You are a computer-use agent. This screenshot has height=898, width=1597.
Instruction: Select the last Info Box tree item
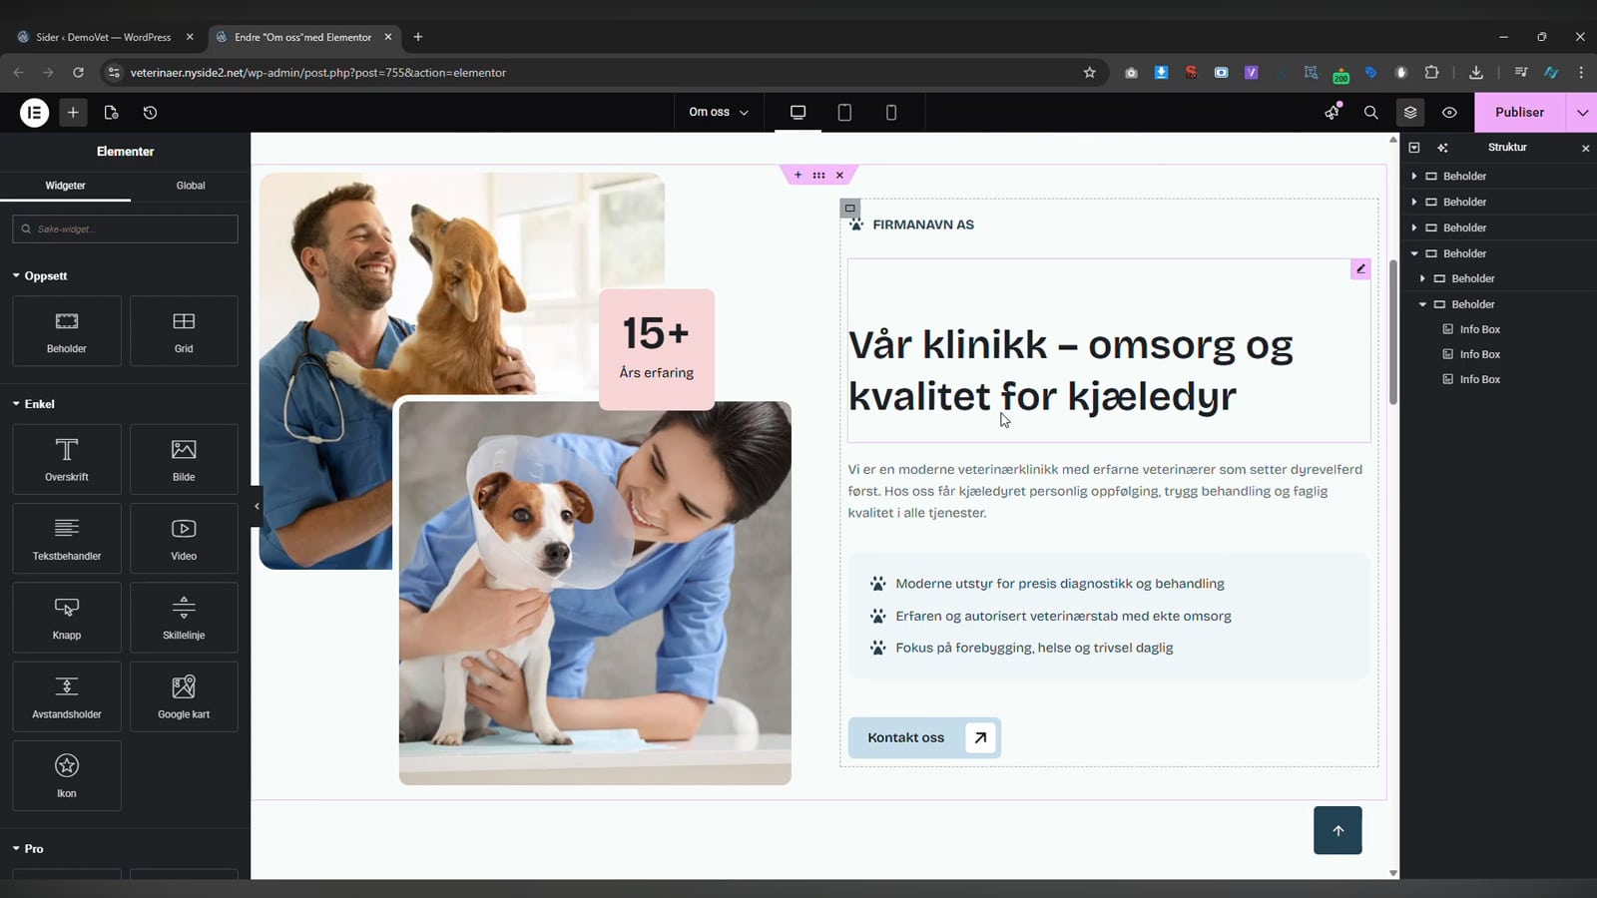(x=1479, y=379)
